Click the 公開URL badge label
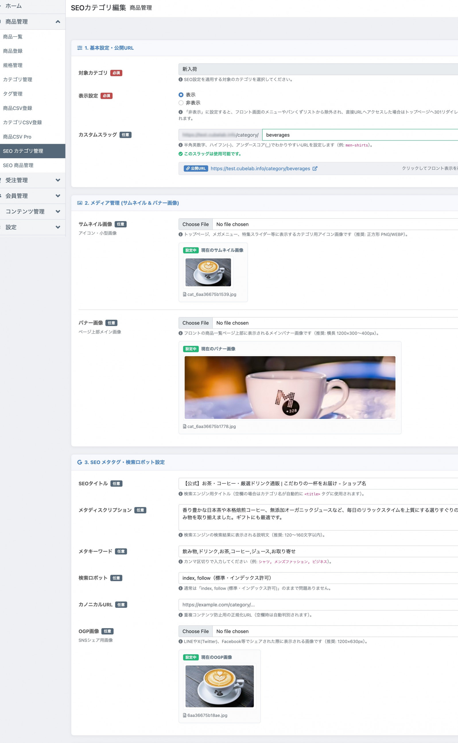The width and height of the screenshot is (458, 743). [196, 169]
